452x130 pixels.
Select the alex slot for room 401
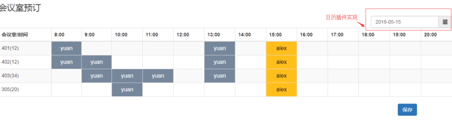click(282, 48)
